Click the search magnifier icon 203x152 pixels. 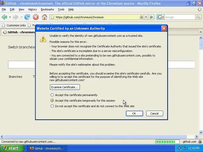[x=198, y=17]
